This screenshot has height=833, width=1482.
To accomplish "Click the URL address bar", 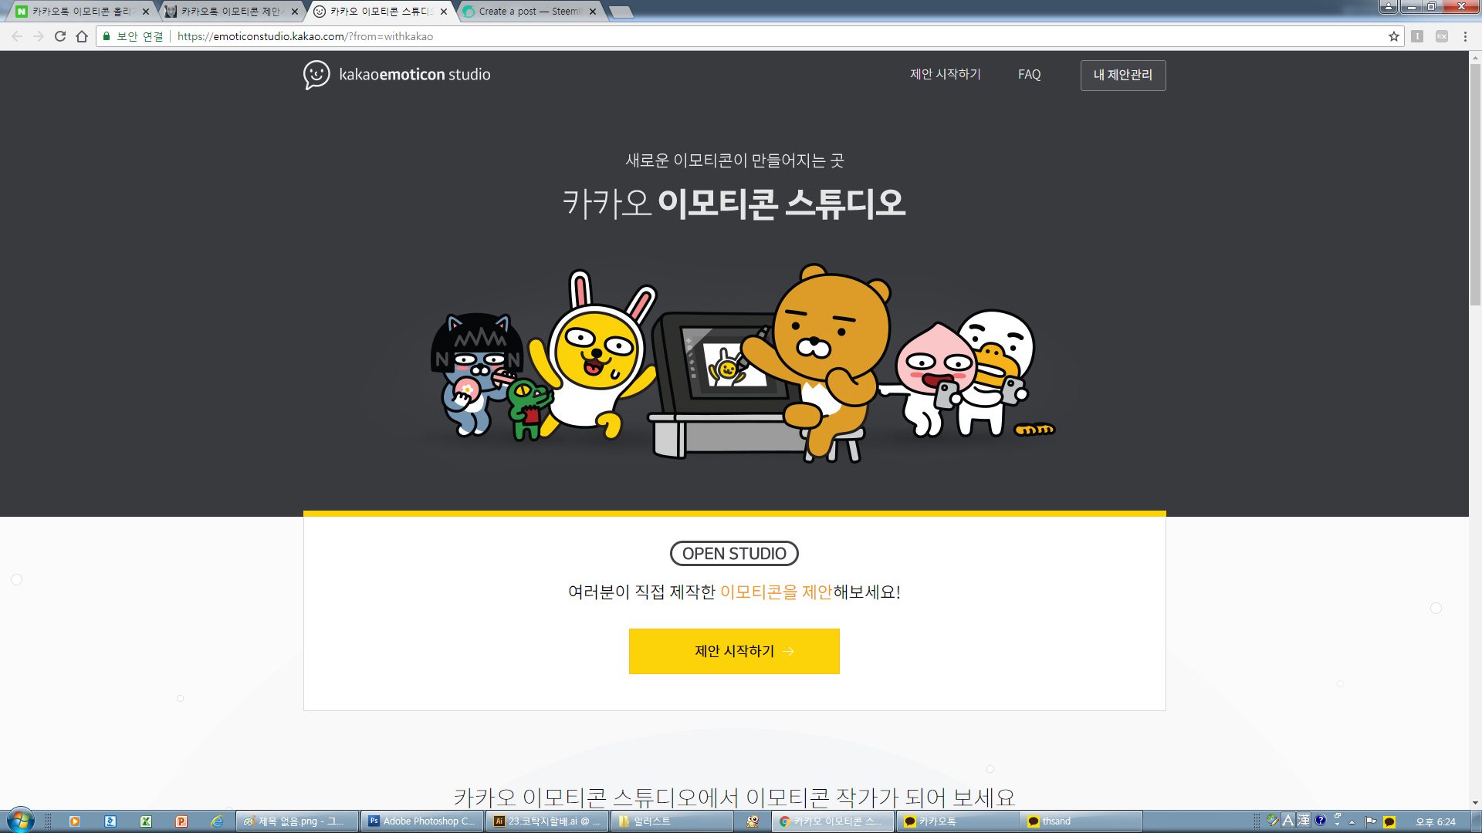I will coord(695,36).
